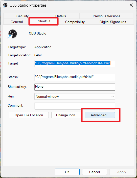Click the Cancel button
This screenshot has height=178, width=137.
(95, 172)
